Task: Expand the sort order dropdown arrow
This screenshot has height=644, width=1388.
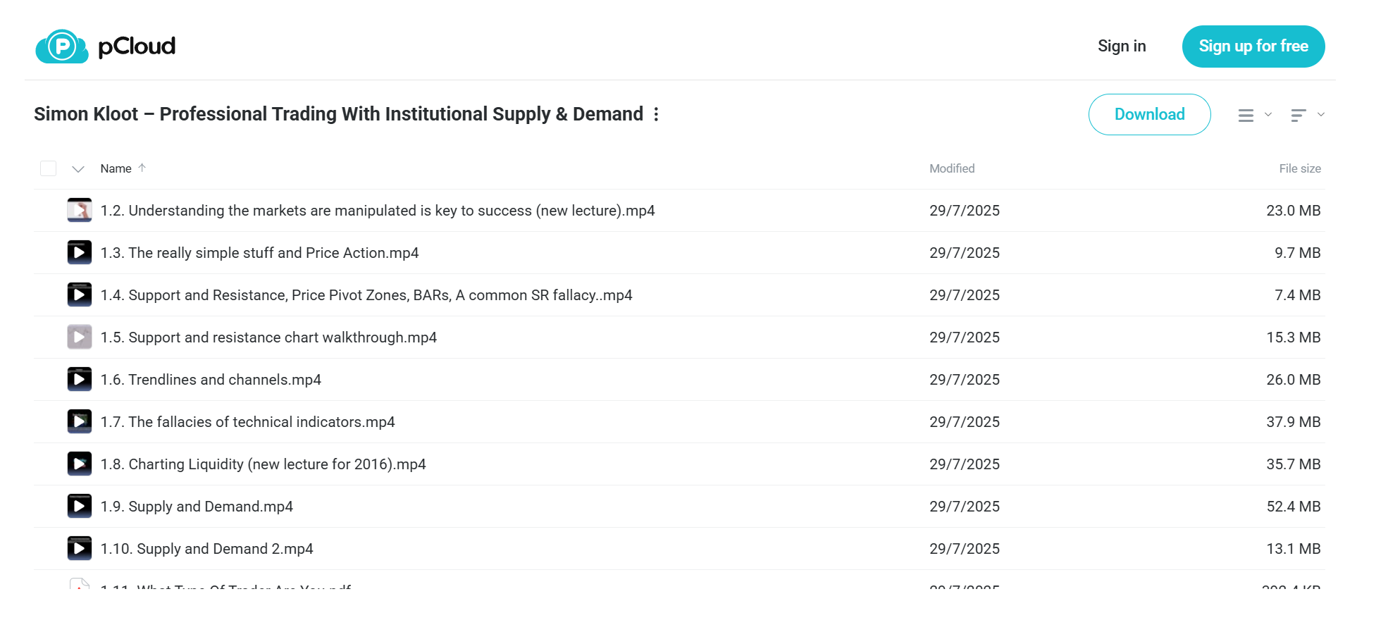Action: 1321,114
